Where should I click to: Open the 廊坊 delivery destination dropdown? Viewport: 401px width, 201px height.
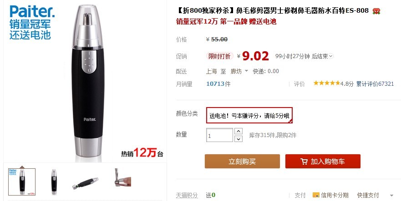(239, 71)
